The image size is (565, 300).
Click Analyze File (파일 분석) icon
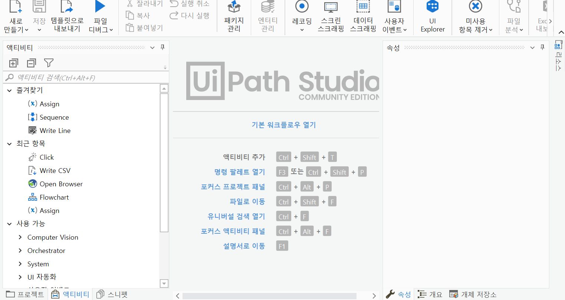click(x=514, y=6)
